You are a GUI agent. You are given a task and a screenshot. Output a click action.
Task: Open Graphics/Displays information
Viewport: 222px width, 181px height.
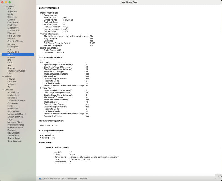[x=16, y=41]
